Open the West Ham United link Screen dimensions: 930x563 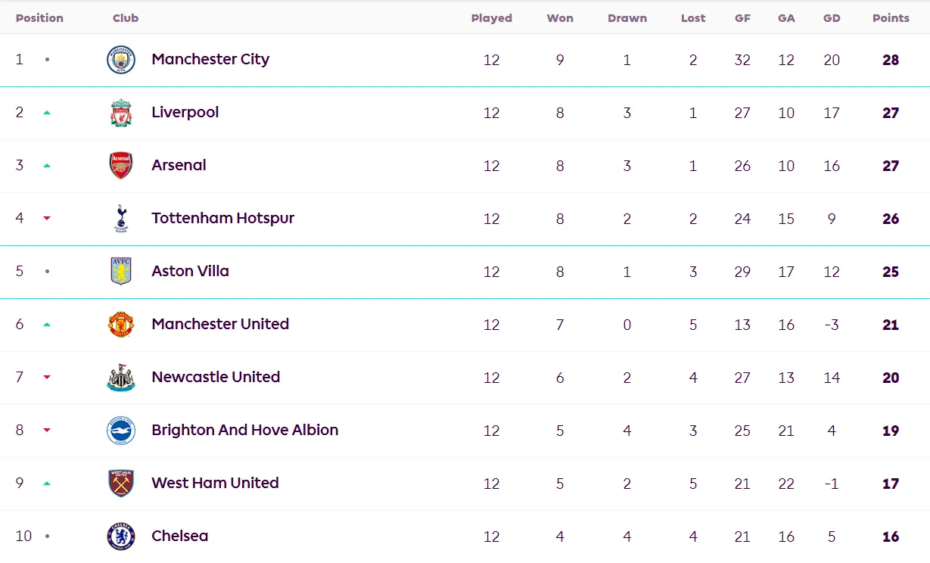point(215,483)
